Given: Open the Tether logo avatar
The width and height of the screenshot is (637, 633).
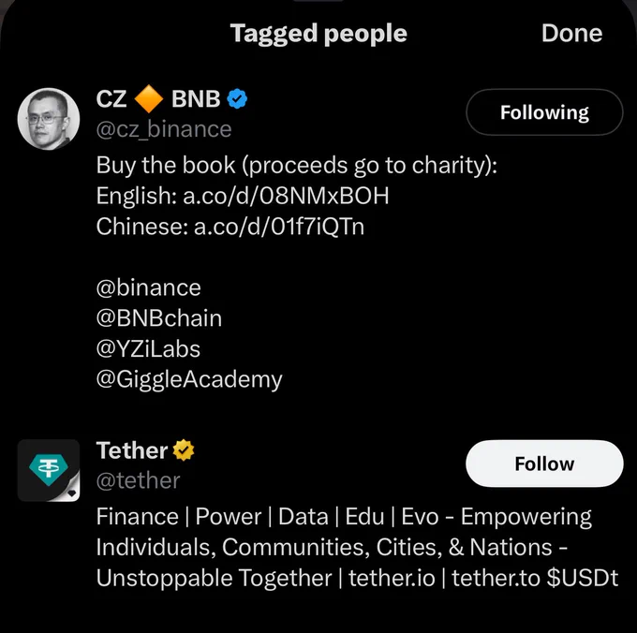Looking at the screenshot, I should pyautogui.click(x=49, y=470).
